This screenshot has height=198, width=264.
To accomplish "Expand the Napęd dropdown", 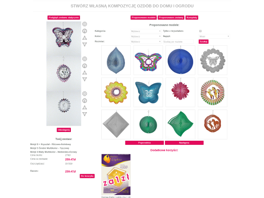I will click(x=214, y=37).
